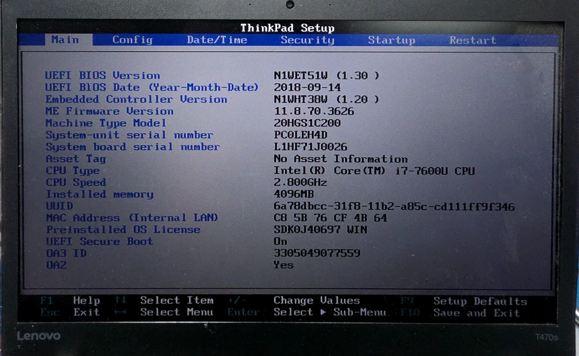Click the UEFI BIOS Version label
Image resolution: width=579 pixels, height=356 pixels.
coord(103,76)
